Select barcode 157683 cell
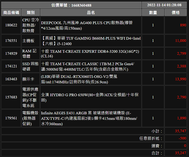 coord(11,97)
